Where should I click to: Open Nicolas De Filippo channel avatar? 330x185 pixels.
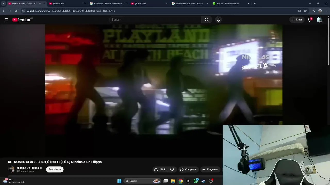pyautogui.click(x=11, y=169)
